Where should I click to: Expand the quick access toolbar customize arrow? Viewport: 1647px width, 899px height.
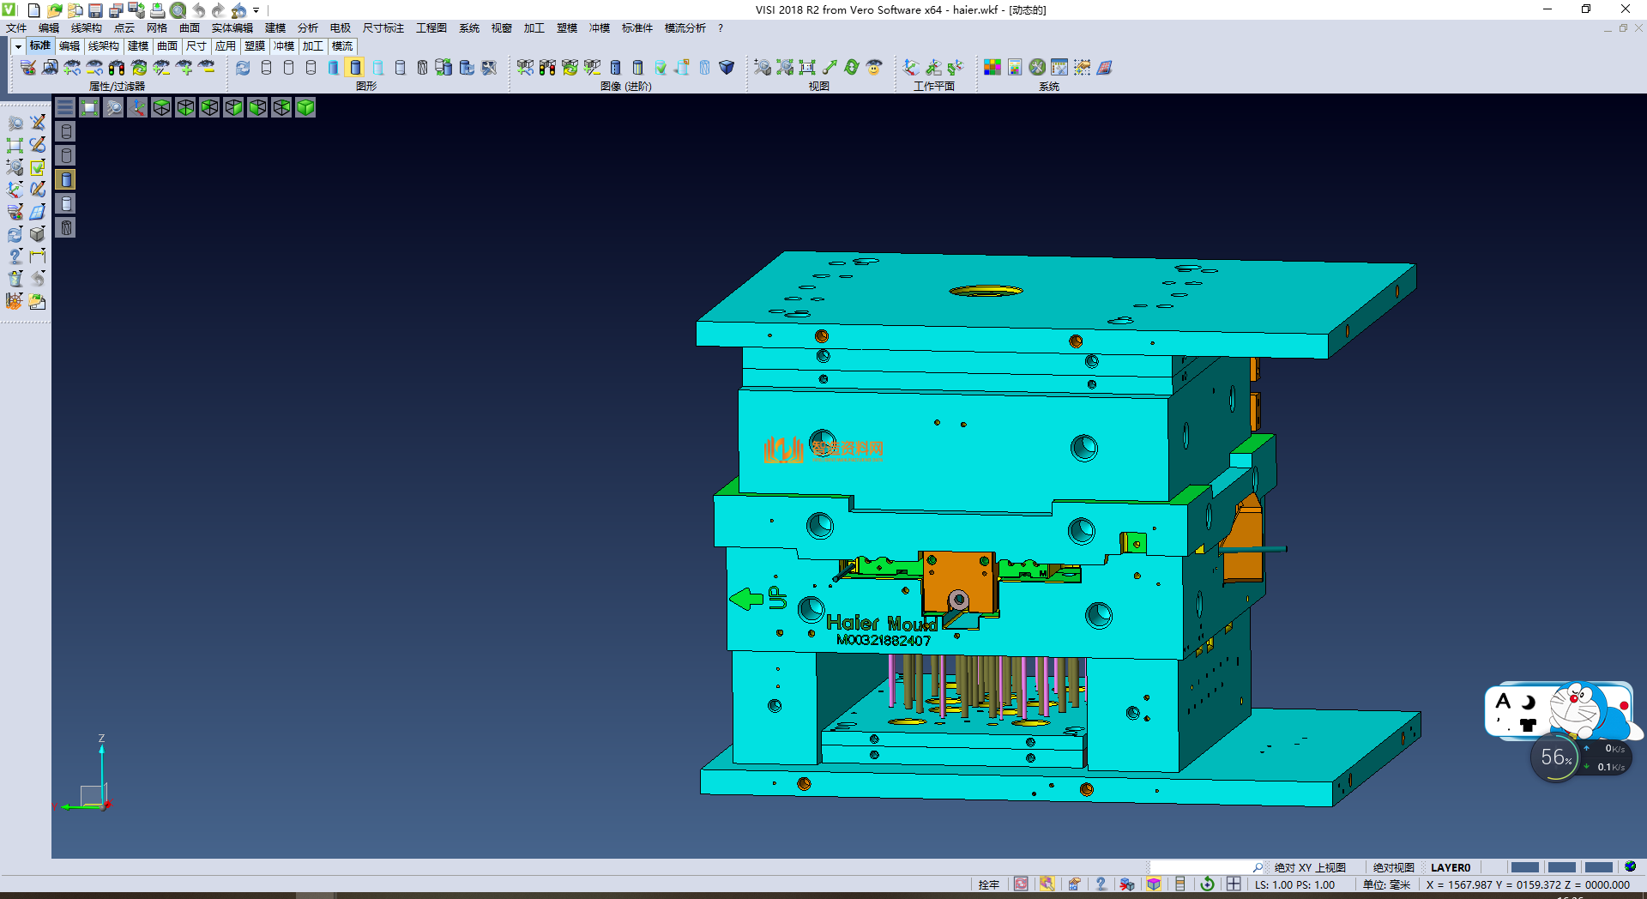256,10
